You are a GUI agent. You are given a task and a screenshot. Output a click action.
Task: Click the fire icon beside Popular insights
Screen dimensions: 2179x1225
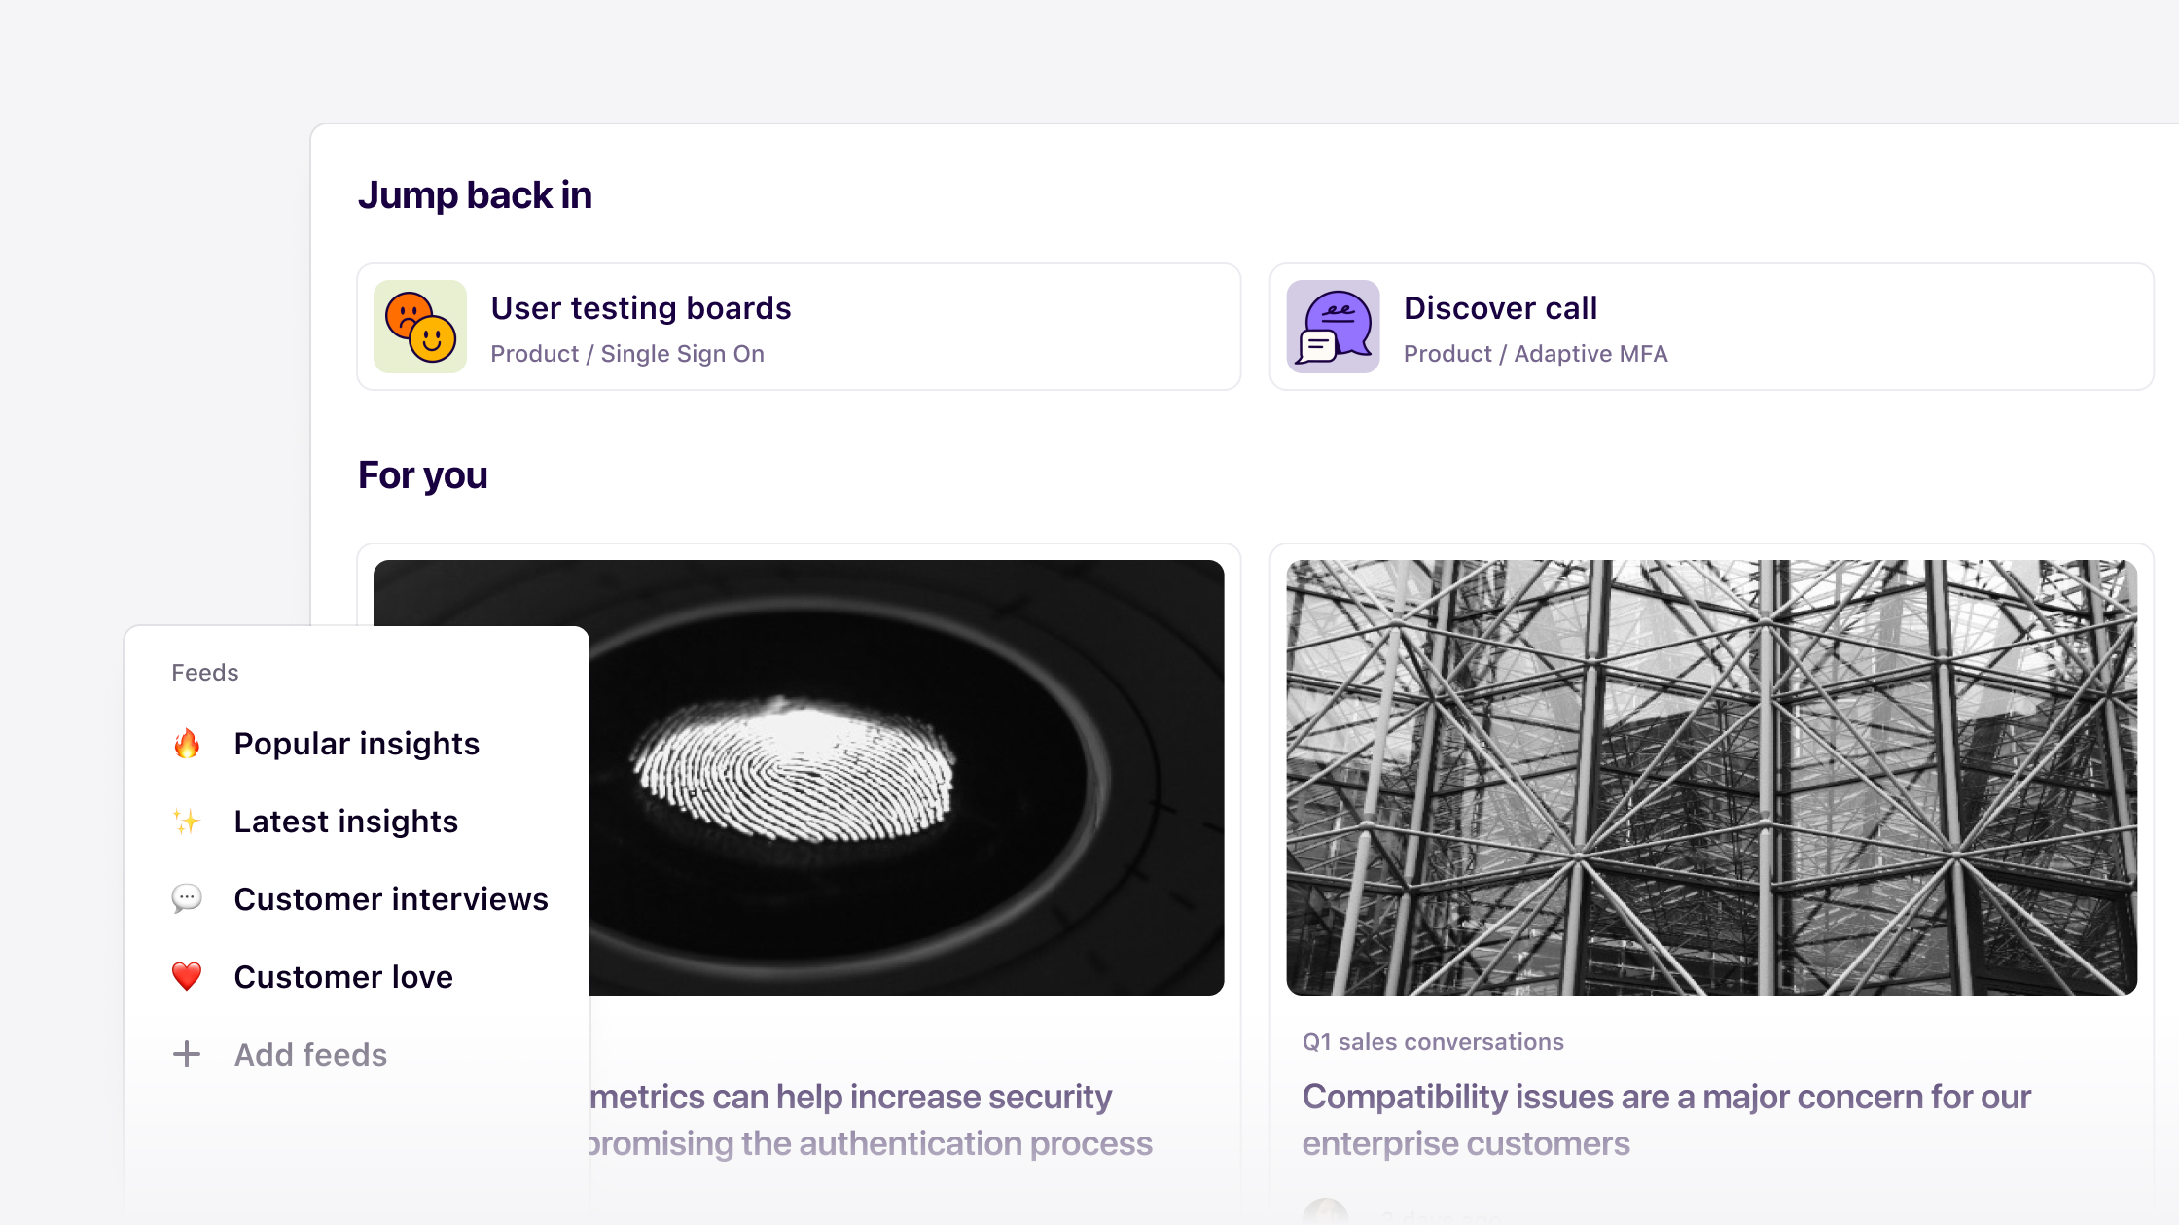[x=187, y=744]
